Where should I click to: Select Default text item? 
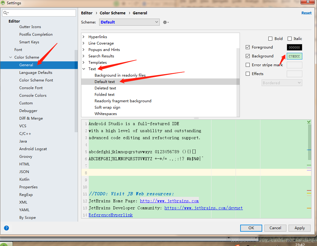pos(105,82)
